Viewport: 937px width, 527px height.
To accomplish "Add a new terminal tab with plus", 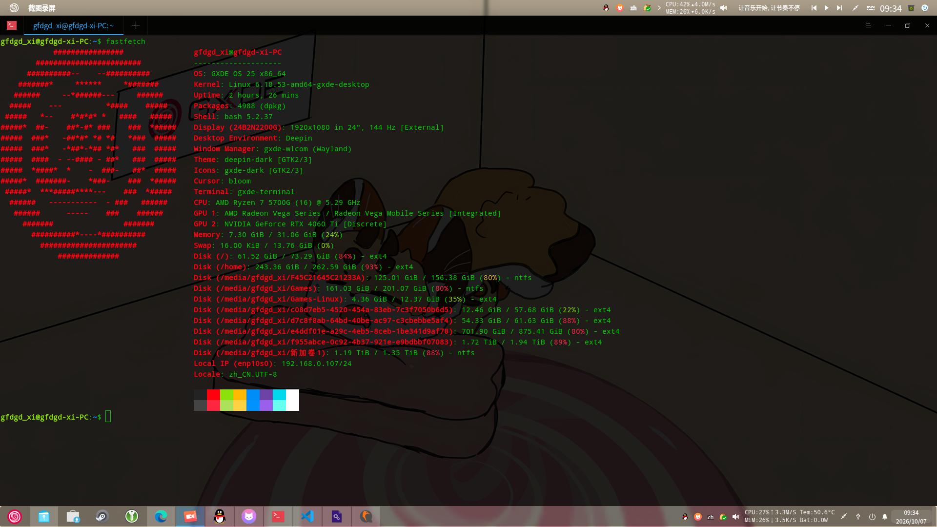I will 136,25.
